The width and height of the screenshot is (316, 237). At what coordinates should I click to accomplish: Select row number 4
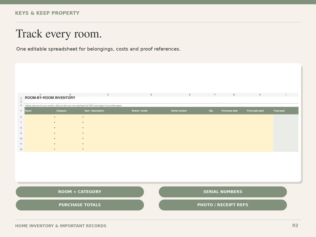[21, 105]
